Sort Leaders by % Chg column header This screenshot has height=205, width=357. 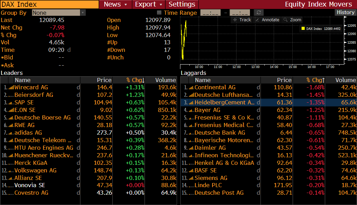pyautogui.click(x=135, y=80)
